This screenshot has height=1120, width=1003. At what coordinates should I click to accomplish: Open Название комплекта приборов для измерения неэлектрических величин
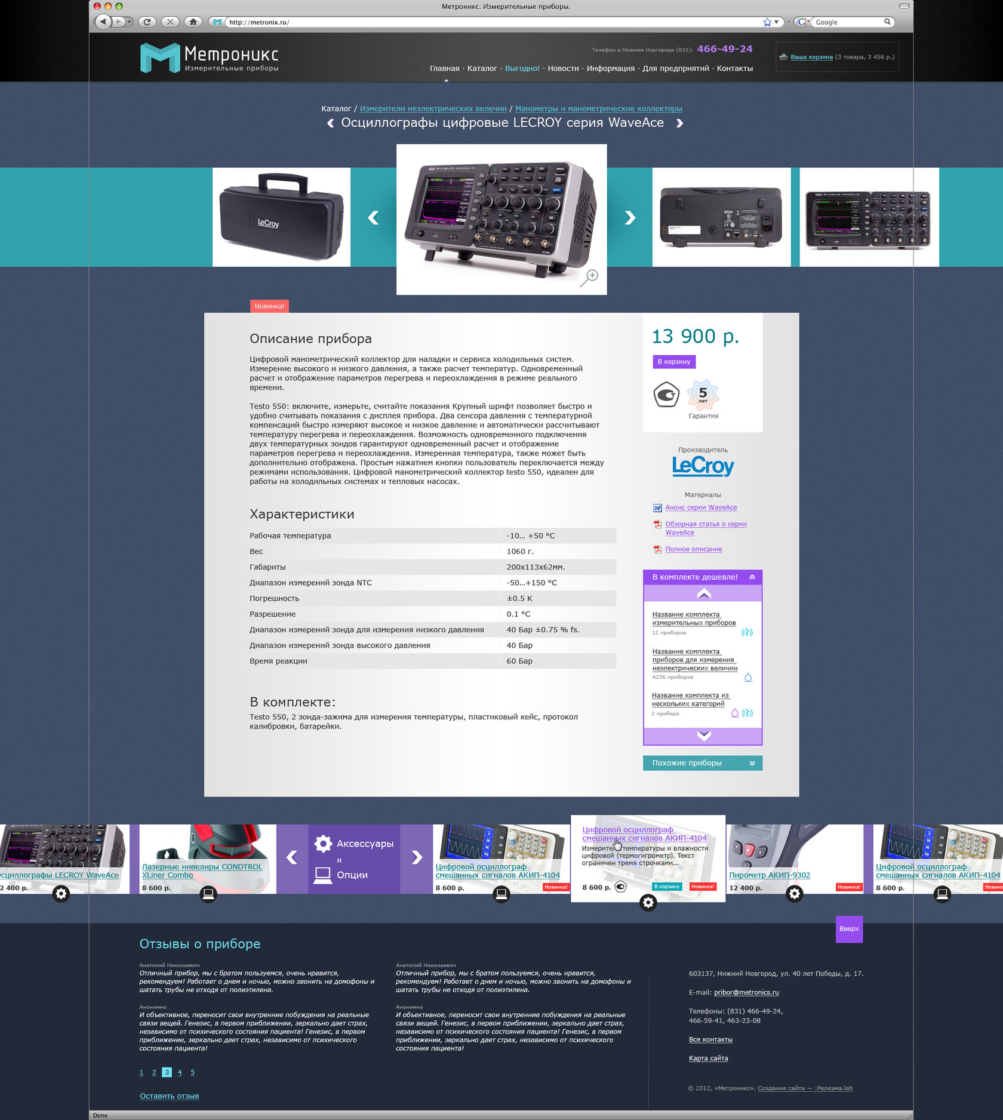(x=694, y=660)
